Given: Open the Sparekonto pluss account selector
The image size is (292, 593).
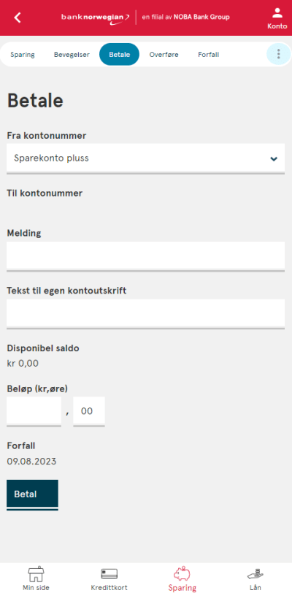Looking at the screenshot, I should 145,158.
